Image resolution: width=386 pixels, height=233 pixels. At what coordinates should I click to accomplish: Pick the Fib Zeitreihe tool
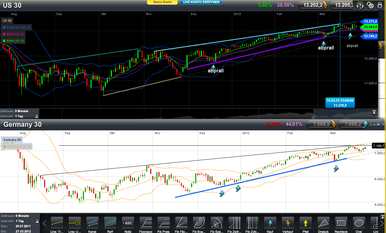[x=234, y=223]
